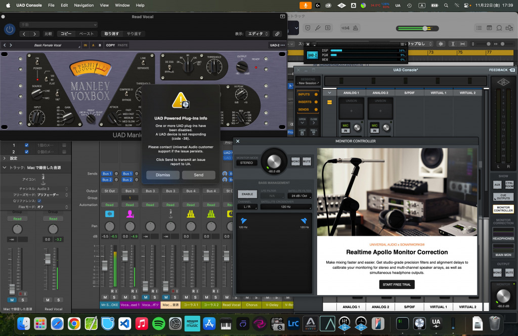
Task: Open the Navigation menu in menu bar
Action: [83, 5]
